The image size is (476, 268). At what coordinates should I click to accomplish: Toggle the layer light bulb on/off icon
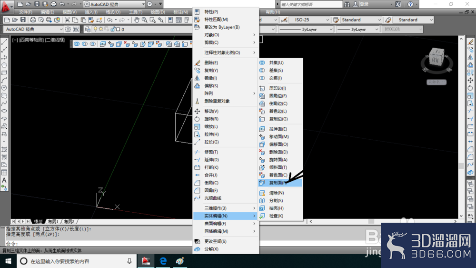click(95, 29)
